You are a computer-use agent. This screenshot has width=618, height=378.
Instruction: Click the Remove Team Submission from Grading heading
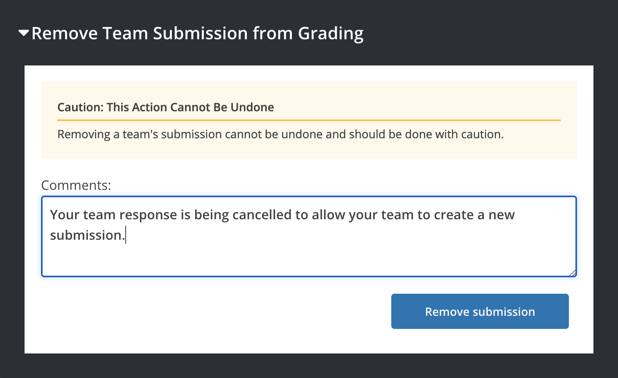pyautogui.click(x=197, y=34)
